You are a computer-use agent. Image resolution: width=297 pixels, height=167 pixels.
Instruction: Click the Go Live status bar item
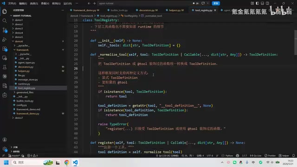(x=256, y=156)
